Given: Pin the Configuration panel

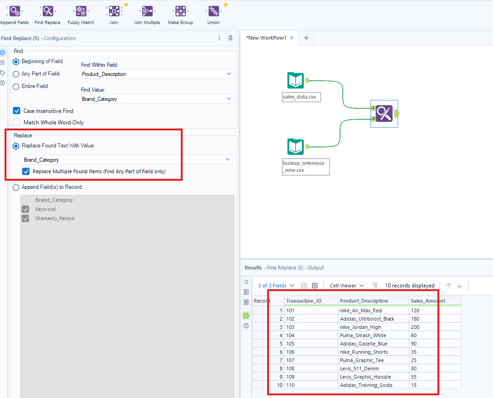Looking at the screenshot, I should [x=231, y=38].
